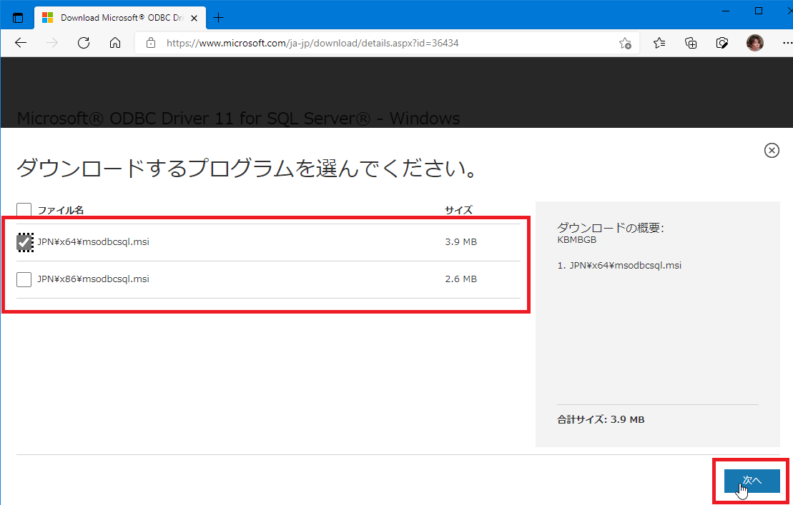Check JPN¥x86¥msodbcsql.msi checkbox
Image resolution: width=793 pixels, height=505 pixels.
tap(24, 279)
